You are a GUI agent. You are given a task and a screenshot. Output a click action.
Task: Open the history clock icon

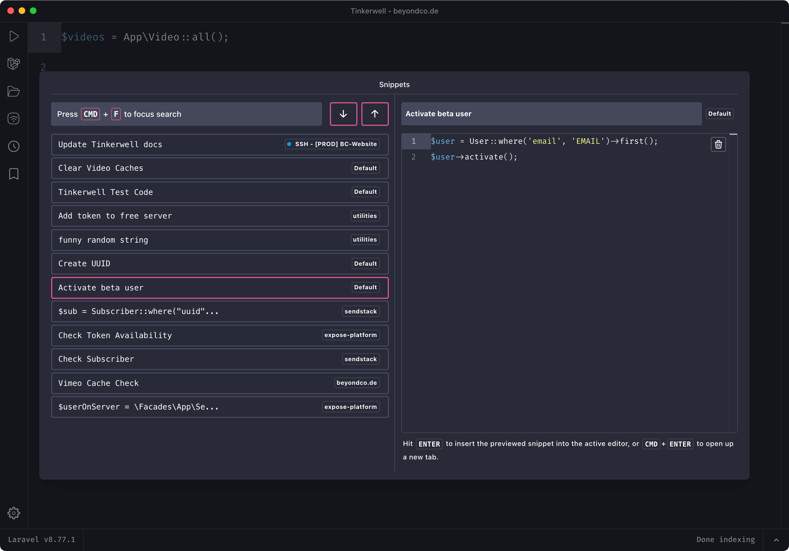click(x=14, y=146)
